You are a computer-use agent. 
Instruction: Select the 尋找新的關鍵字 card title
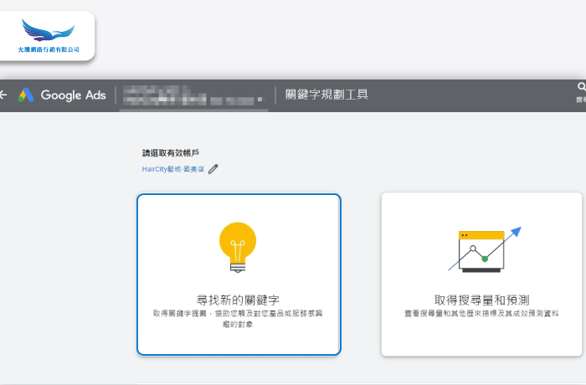[x=239, y=299]
